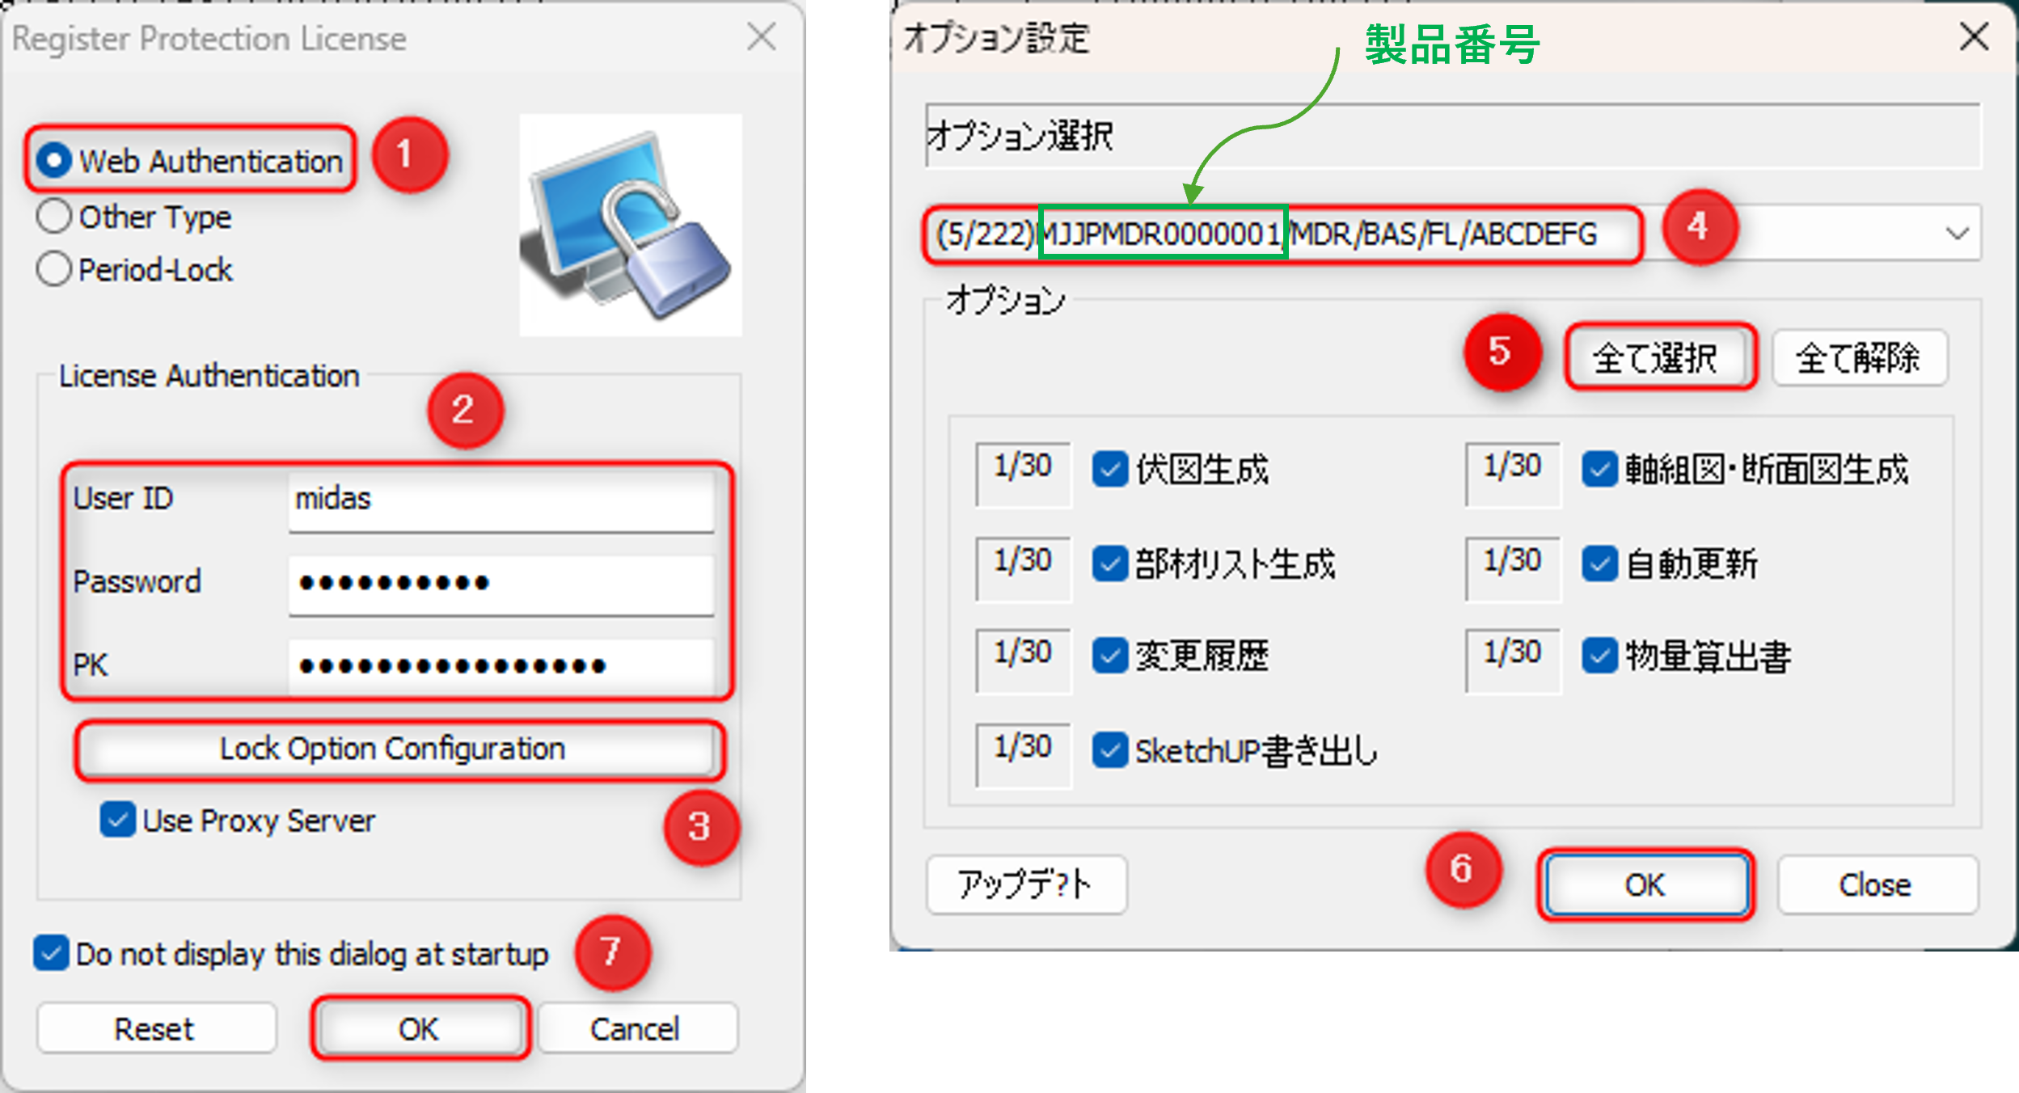Cancel the Register Protection License dialog
The width and height of the screenshot is (2019, 1093).
[x=637, y=1028]
